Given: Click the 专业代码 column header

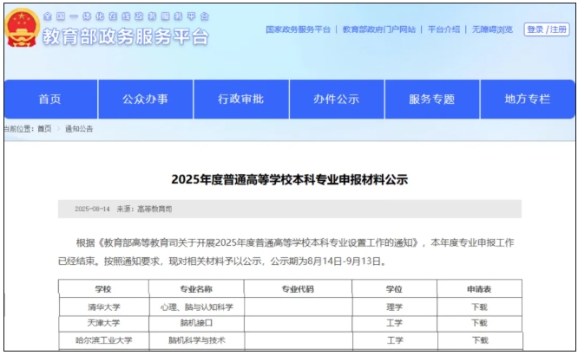Looking at the screenshot, I should pyautogui.click(x=298, y=289).
